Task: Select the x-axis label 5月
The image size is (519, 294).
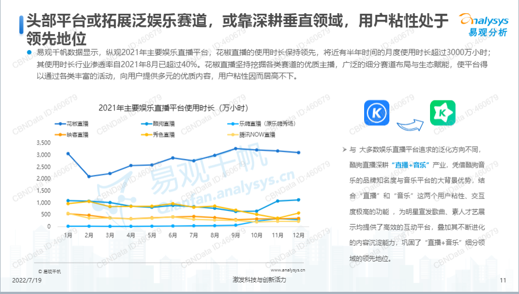Action: coord(152,235)
